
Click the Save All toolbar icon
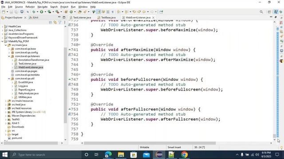pos(16,12)
